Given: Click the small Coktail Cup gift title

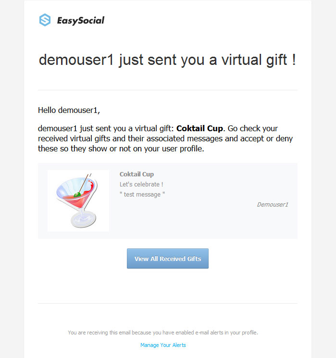Looking at the screenshot, I should [x=137, y=174].
